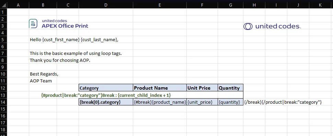Select column F header
The height and width of the screenshot is (136, 333).
click(x=202, y=5)
